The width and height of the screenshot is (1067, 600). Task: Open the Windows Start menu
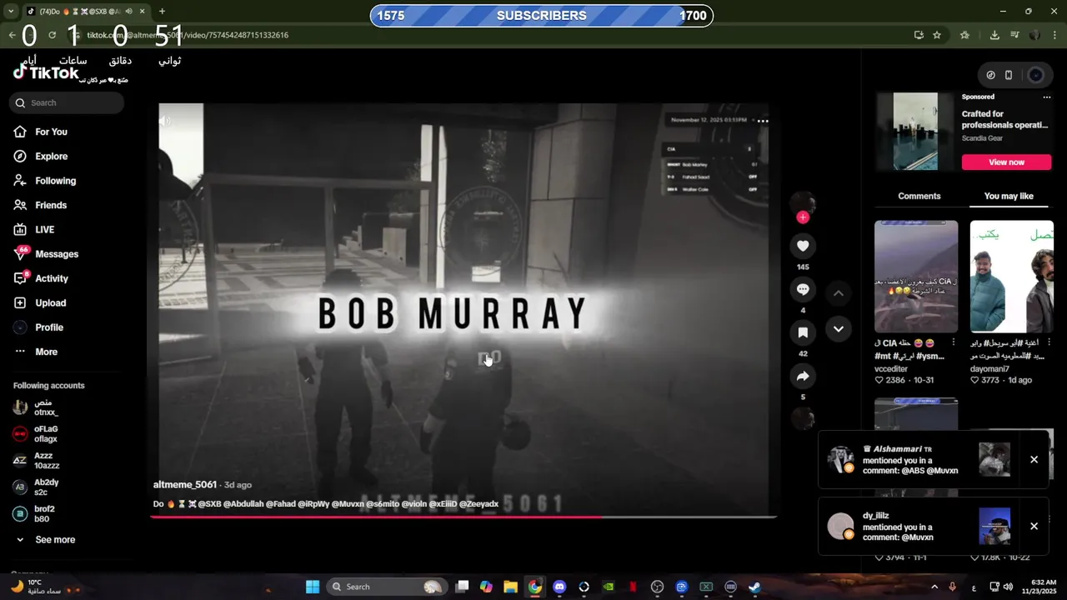coord(313,587)
